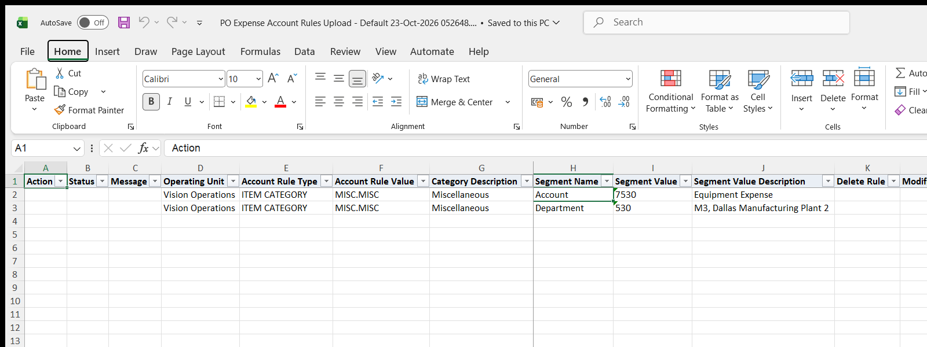Switch to the Automate tab

click(432, 51)
